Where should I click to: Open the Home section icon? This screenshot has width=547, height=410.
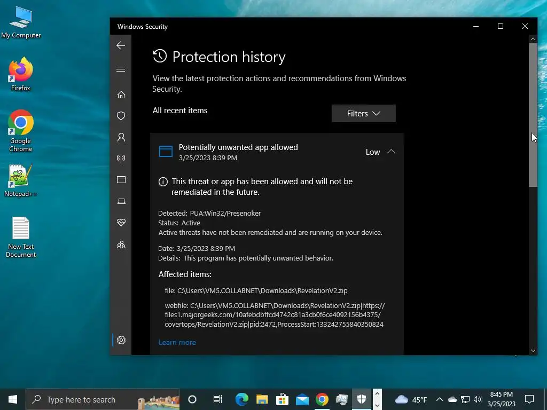tap(121, 95)
